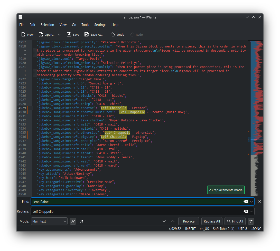Click the scrollbar minimap on right
Viewport: 280px width, 251px height.
pos(257,103)
